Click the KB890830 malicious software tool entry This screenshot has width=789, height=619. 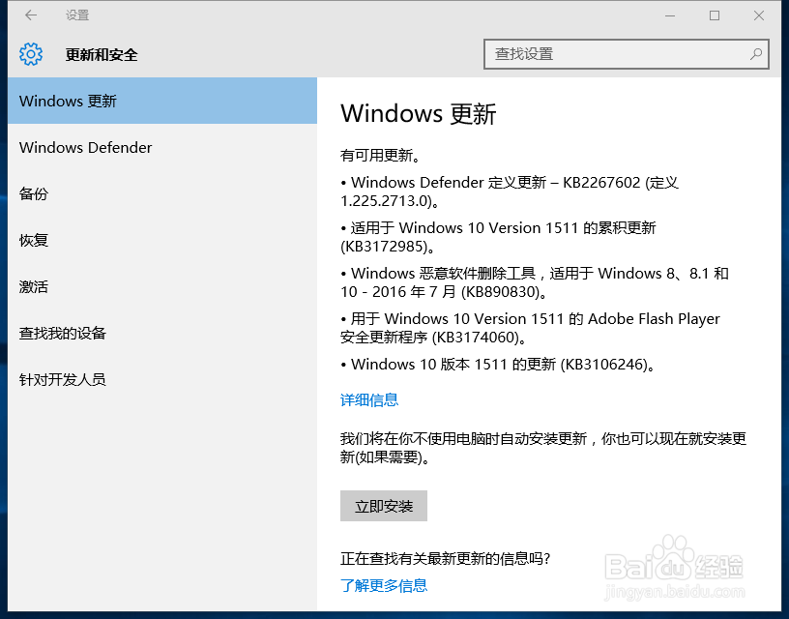pyautogui.click(x=535, y=282)
